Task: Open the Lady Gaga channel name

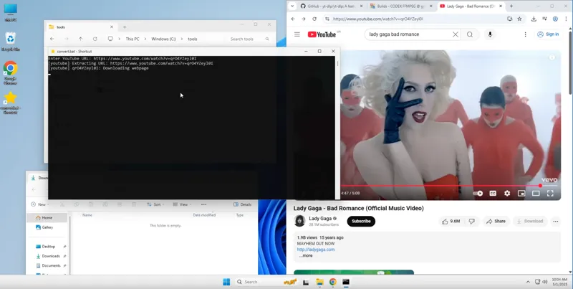Action: 320,219
